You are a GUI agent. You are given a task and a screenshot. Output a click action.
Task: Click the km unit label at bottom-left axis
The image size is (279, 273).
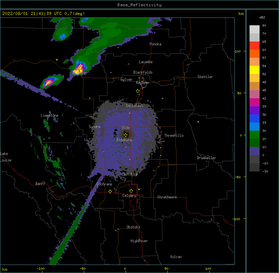(5, 269)
